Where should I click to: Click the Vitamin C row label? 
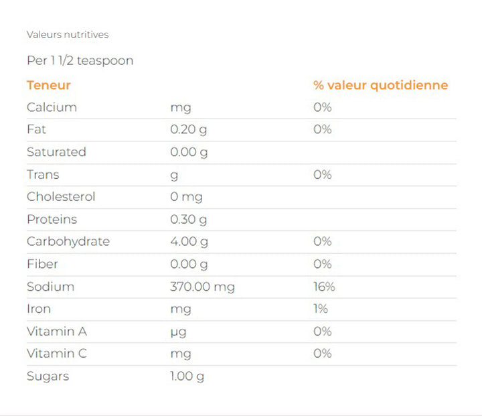(x=57, y=354)
